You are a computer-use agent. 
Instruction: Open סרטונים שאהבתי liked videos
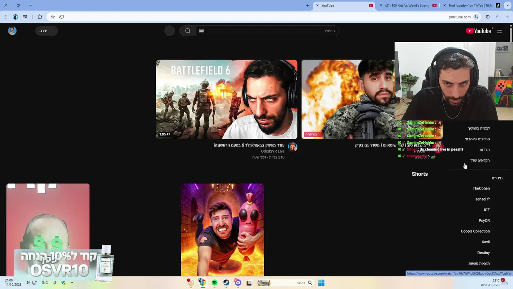tap(477, 139)
